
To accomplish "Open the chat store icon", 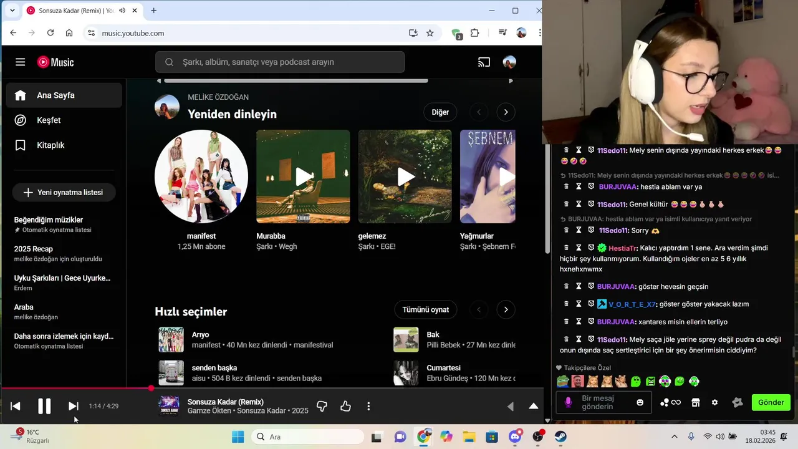I will [x=696, y=402].
